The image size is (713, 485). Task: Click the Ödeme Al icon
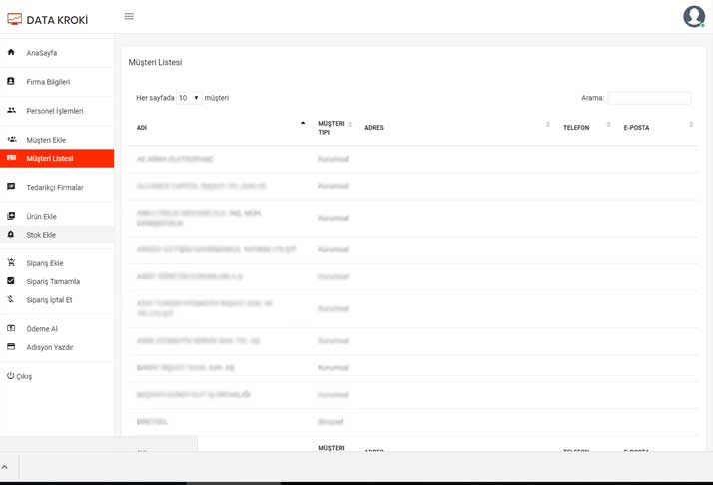(x=11, y=328)
